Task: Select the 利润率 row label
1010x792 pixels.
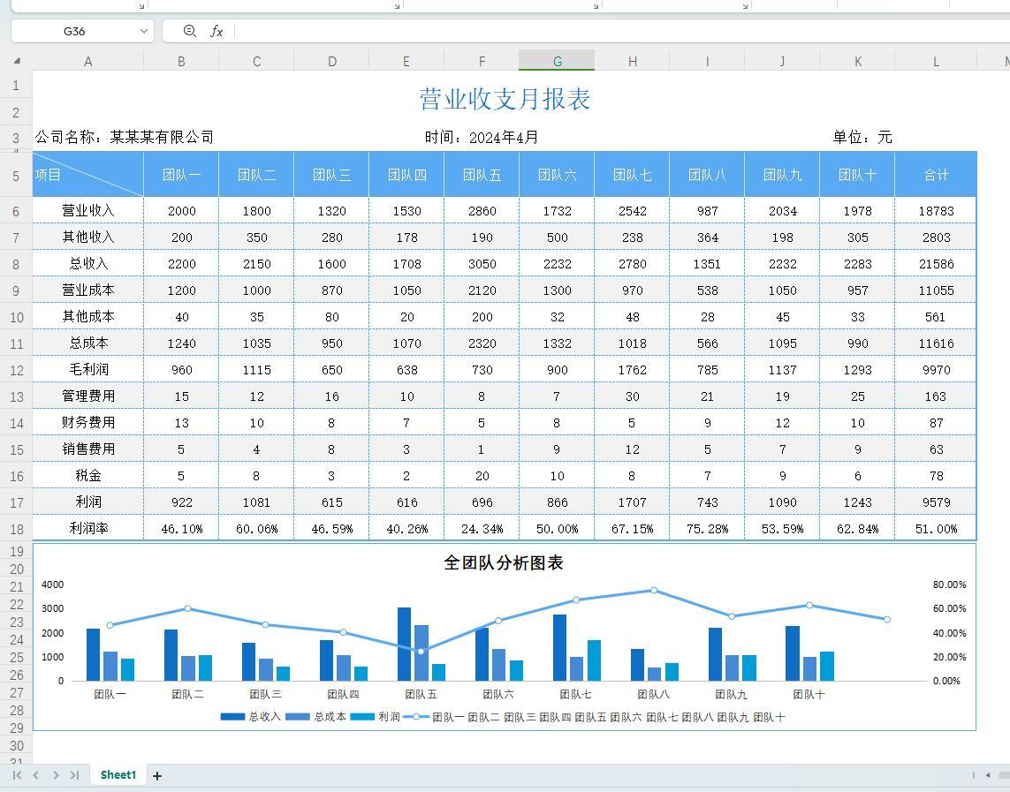Action: tap(88, 528)
